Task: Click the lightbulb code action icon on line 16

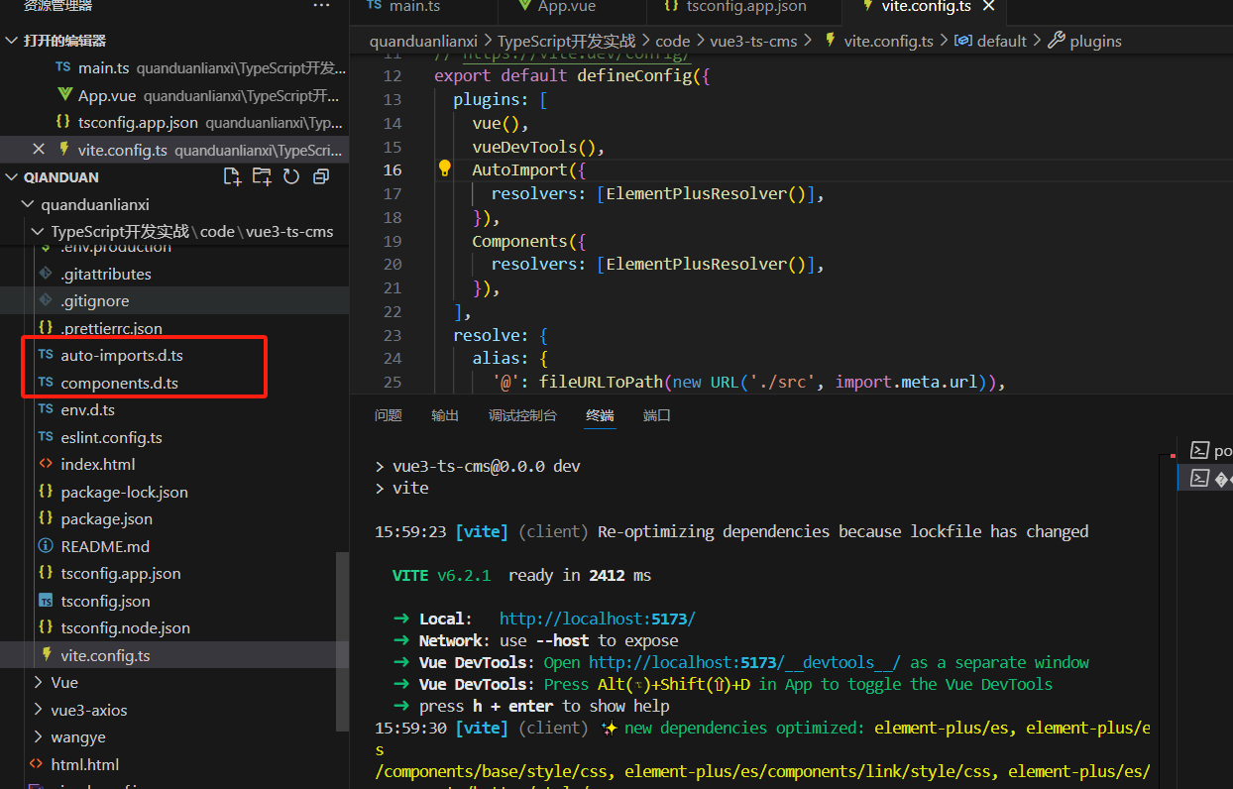Action: coord(445,169)
